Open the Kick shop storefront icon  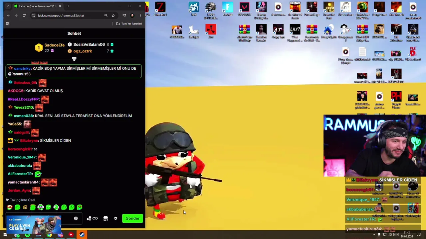(x=106, y=218)
